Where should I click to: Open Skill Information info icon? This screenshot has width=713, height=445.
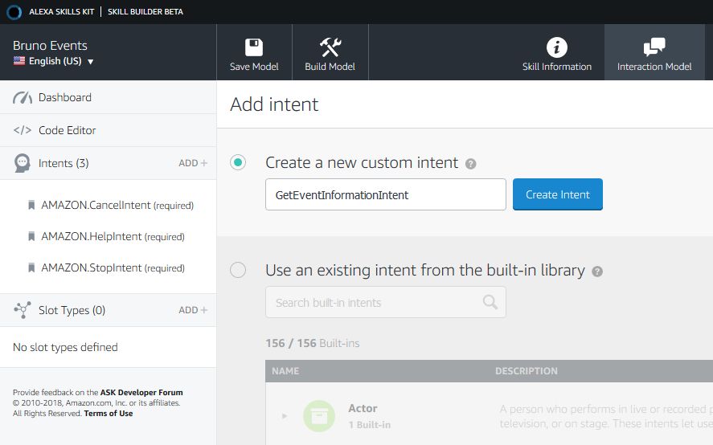556,47
